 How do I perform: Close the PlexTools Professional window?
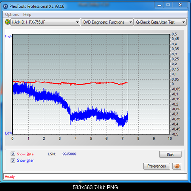coord(180,5)
